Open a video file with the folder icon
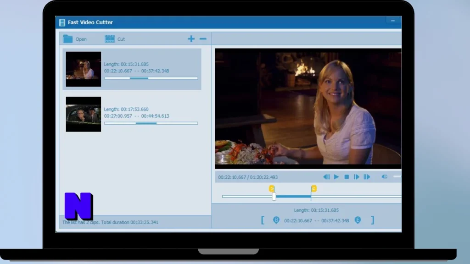 click(68, 39)
